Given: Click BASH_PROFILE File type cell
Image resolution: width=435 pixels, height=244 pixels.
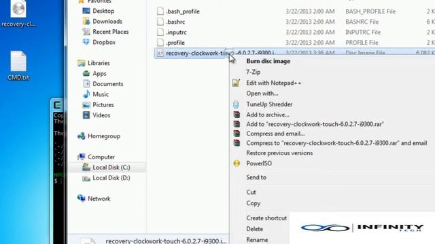Looking at the screenshot, I should coord(370,12).
